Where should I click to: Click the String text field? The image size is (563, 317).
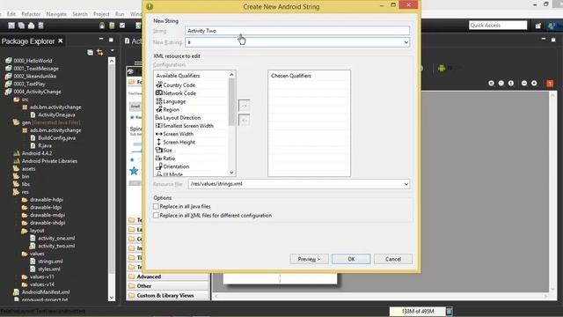click(297, 31)
